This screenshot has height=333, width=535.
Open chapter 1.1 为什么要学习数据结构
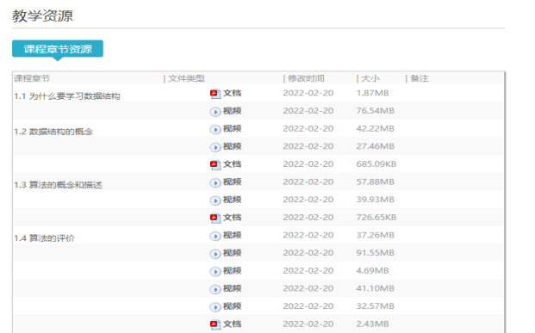(x=67, y=96)
